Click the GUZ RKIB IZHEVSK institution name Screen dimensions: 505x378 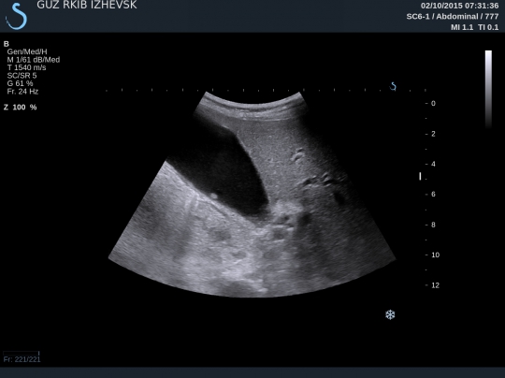click(x=87, y=5)
